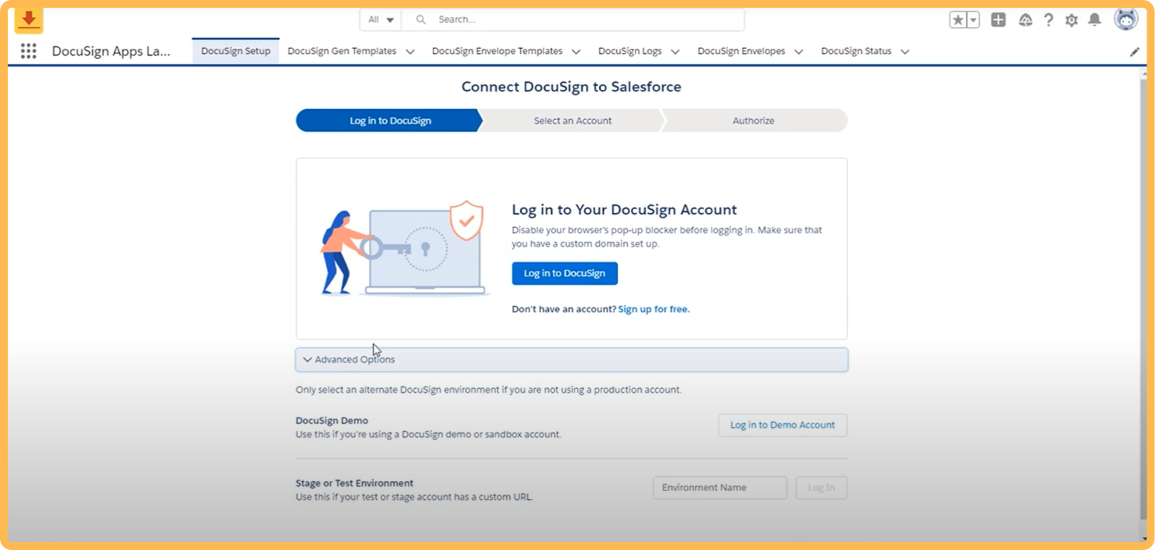1155x550 pixels.
Task: Select the DocuSign Setup tab
Action: tap(236, 51)
